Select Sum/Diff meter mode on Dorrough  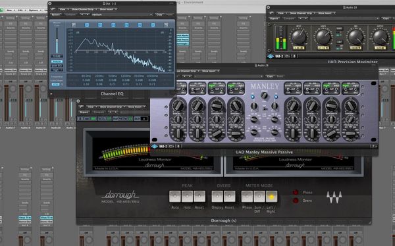259,197
